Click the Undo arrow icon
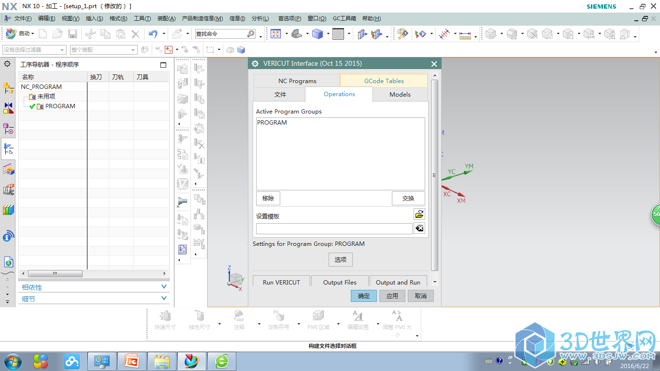 coord(153,34)
